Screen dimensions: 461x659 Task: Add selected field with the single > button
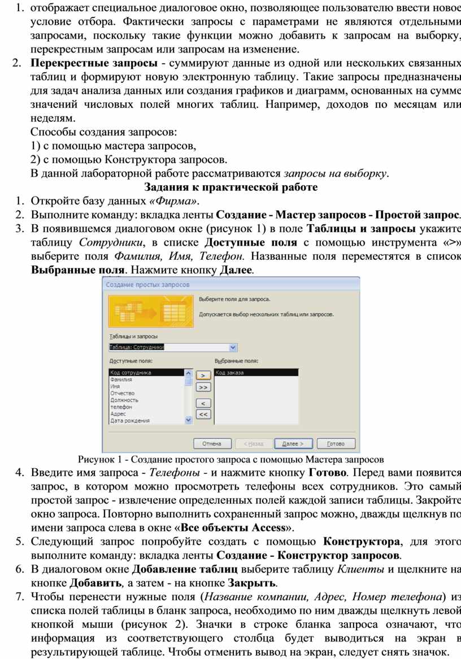tap(203, 376)
